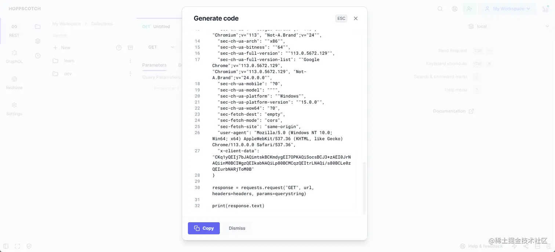Select the GET Untitled request tab
555x252 pixels.
(x=156, y=26)
